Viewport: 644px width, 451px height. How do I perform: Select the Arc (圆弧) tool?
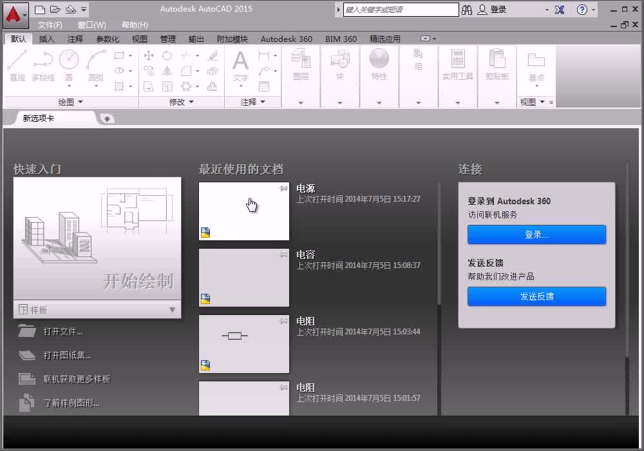coord(96,66)
